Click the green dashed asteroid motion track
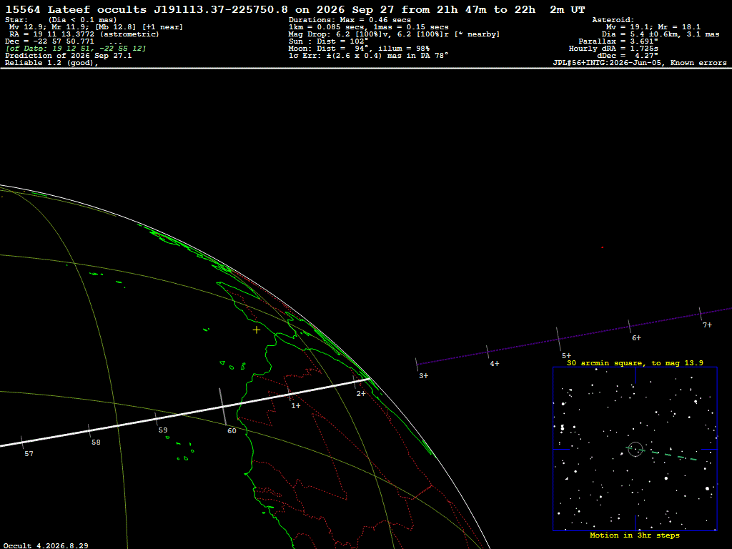This screenshot has height=549, width=732. coord(661,454)
